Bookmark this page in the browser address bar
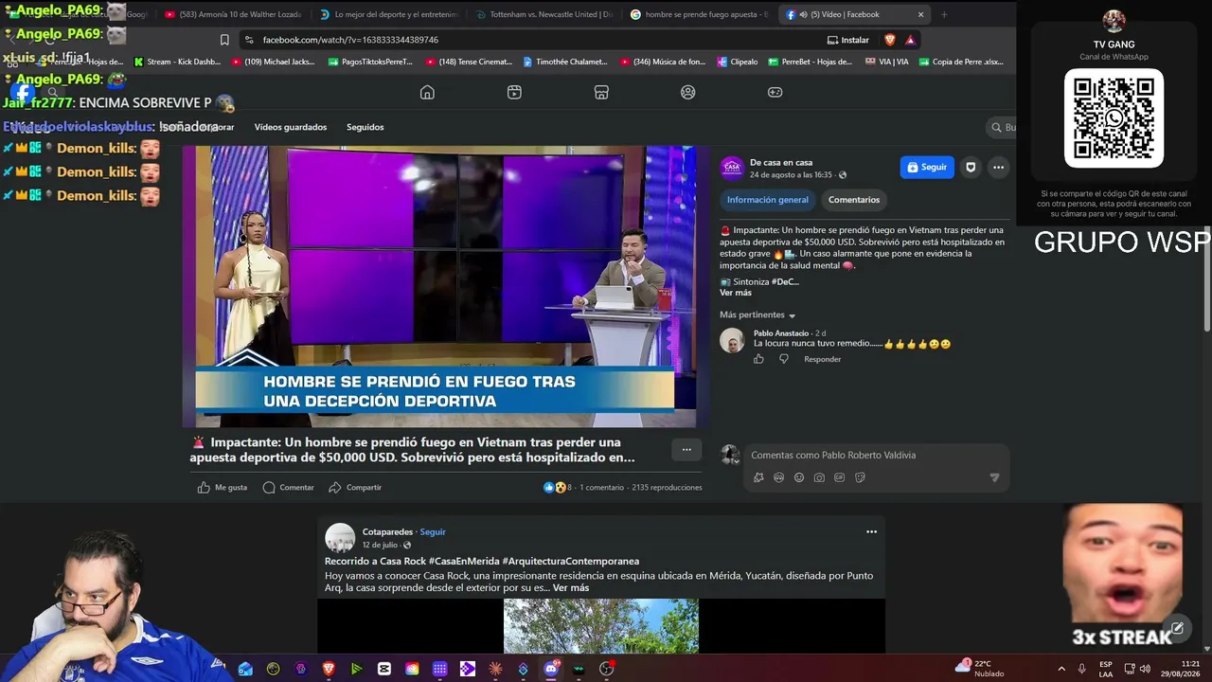Image resolution: width=1212 pixels, height=682 pixels. tap(224, 40)
